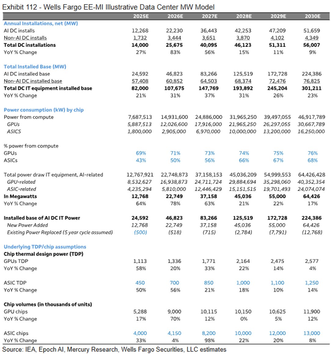Screen dimensions: 331x354
Task: Click the blue 69% GPUs value
Action: (141, 153)
